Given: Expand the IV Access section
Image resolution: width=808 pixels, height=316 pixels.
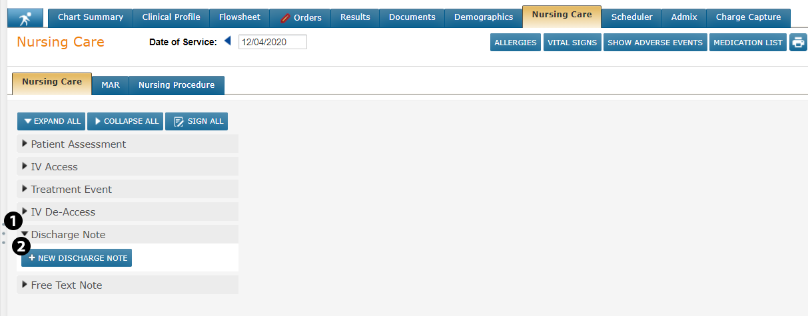Looking at the screenshot, I should click(x=54, y=167).
